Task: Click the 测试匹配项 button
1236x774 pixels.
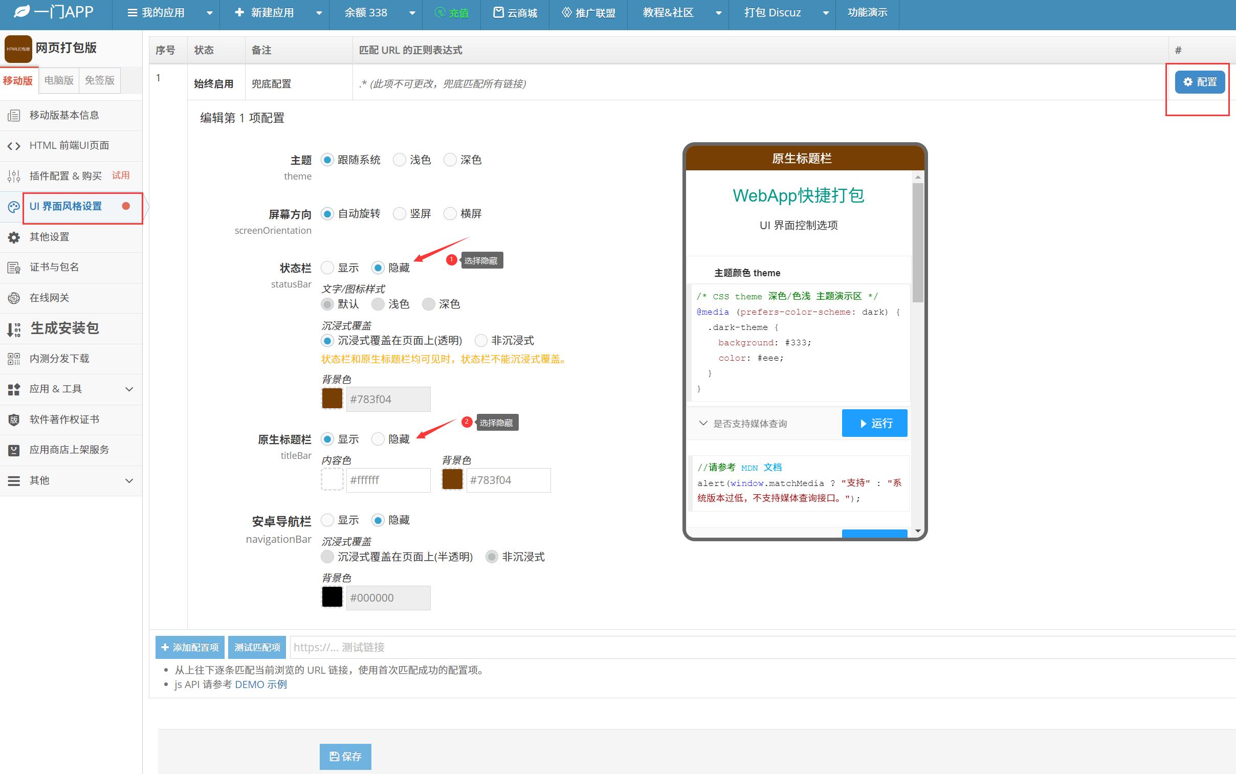Action: tap(257, 648)
